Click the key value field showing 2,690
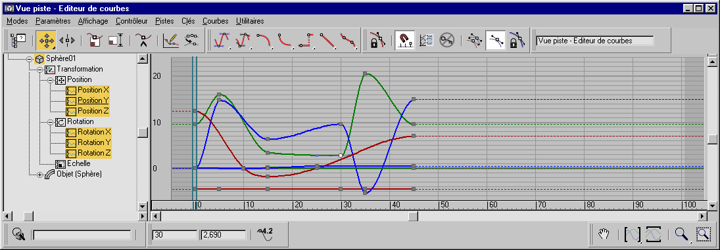This screenshot has width=720, height=250. (224, 235)
